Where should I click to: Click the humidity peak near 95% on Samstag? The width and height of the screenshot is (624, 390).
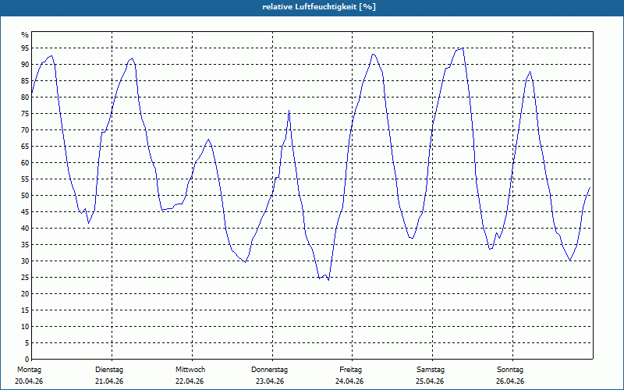(462, 48)
